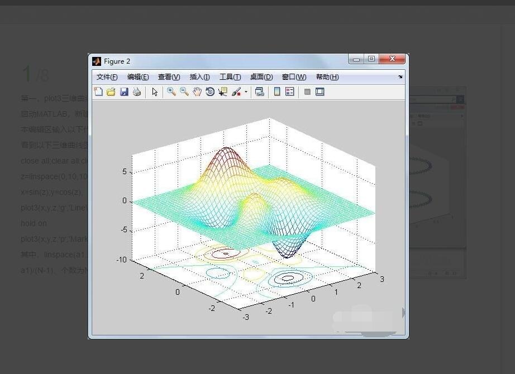Hide plot tools using the gray square icon
The width and height of the screenshot is (515, 374).
(x=307, y=92)
